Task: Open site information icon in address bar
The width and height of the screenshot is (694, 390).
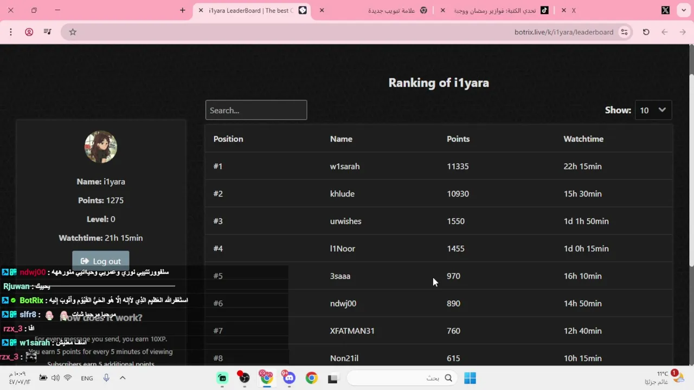Action: [x=625, y=32]
